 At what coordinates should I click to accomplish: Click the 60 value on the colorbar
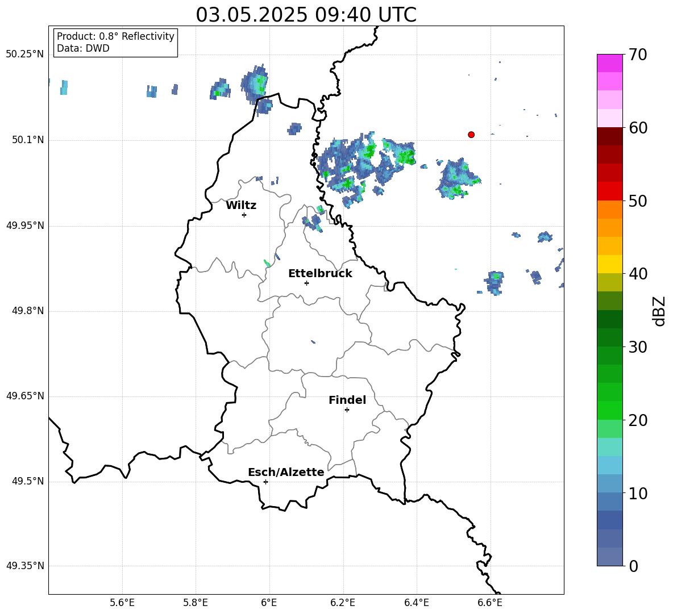(637, 128)
